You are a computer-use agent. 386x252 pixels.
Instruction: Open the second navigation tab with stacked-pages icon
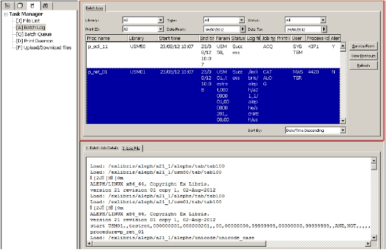(x=20, y=6)
